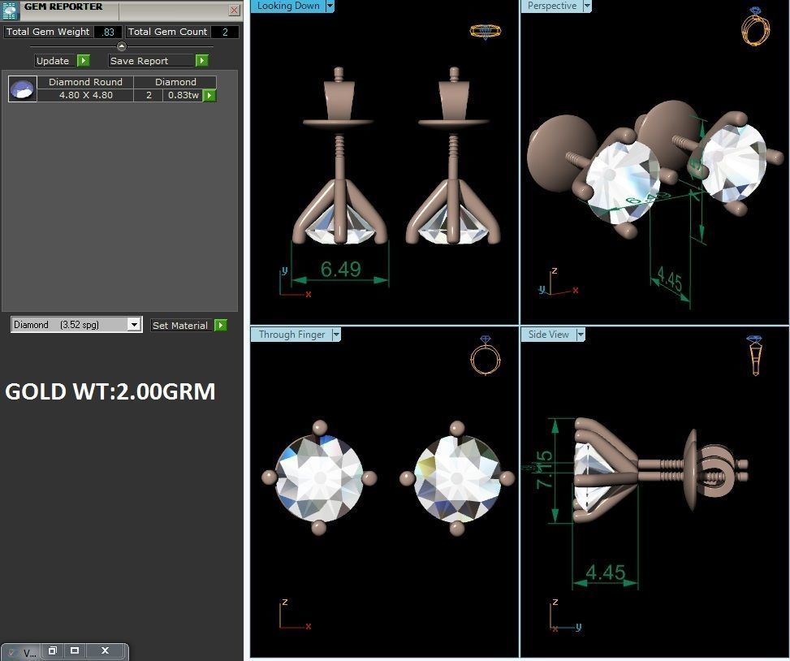790x661 pixels.
Task: Click the maximize icon on the minimized window bar
Action: (x=75, y=650)
